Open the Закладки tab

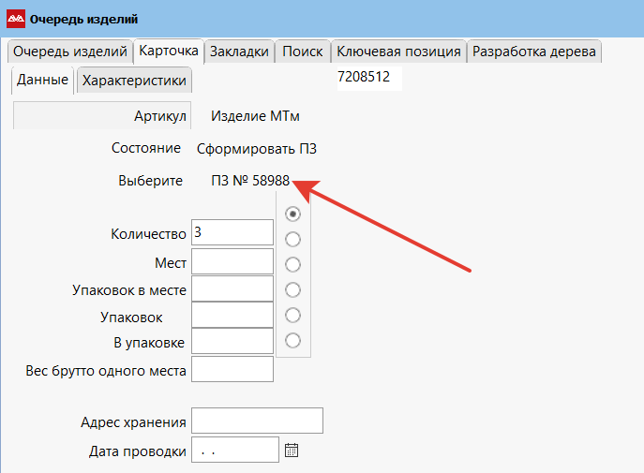(240, 52)
